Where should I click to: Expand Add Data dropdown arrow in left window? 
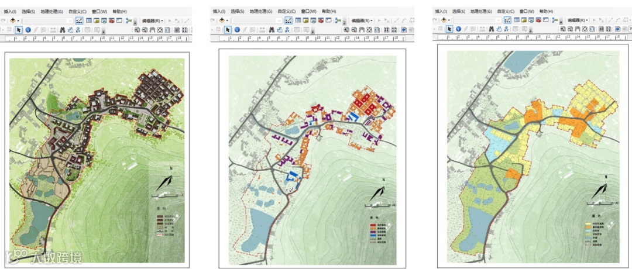click(x=18, y=20)
